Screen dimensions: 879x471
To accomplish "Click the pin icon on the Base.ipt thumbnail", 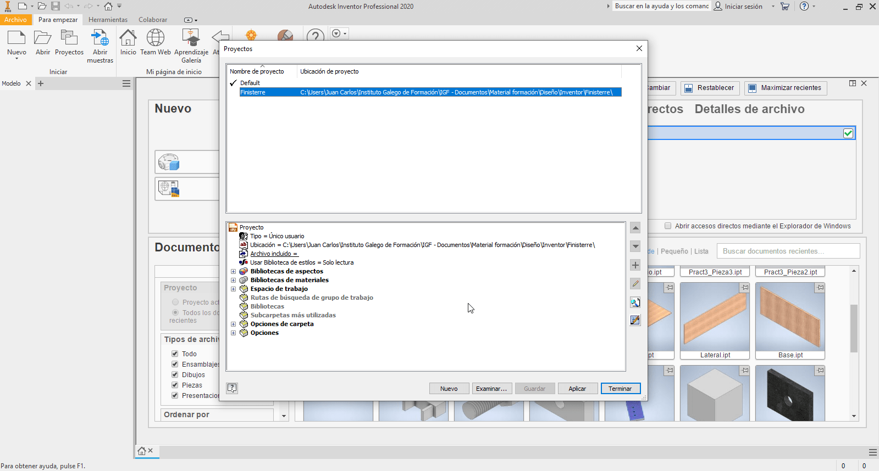I will coord(820,287).
